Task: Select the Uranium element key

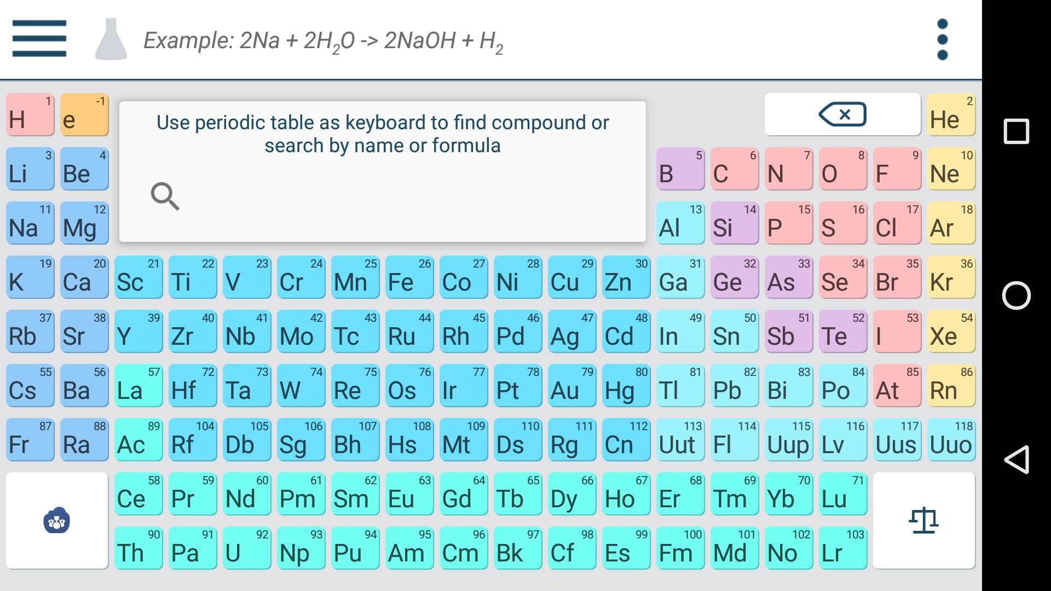Action: [246, 547]
